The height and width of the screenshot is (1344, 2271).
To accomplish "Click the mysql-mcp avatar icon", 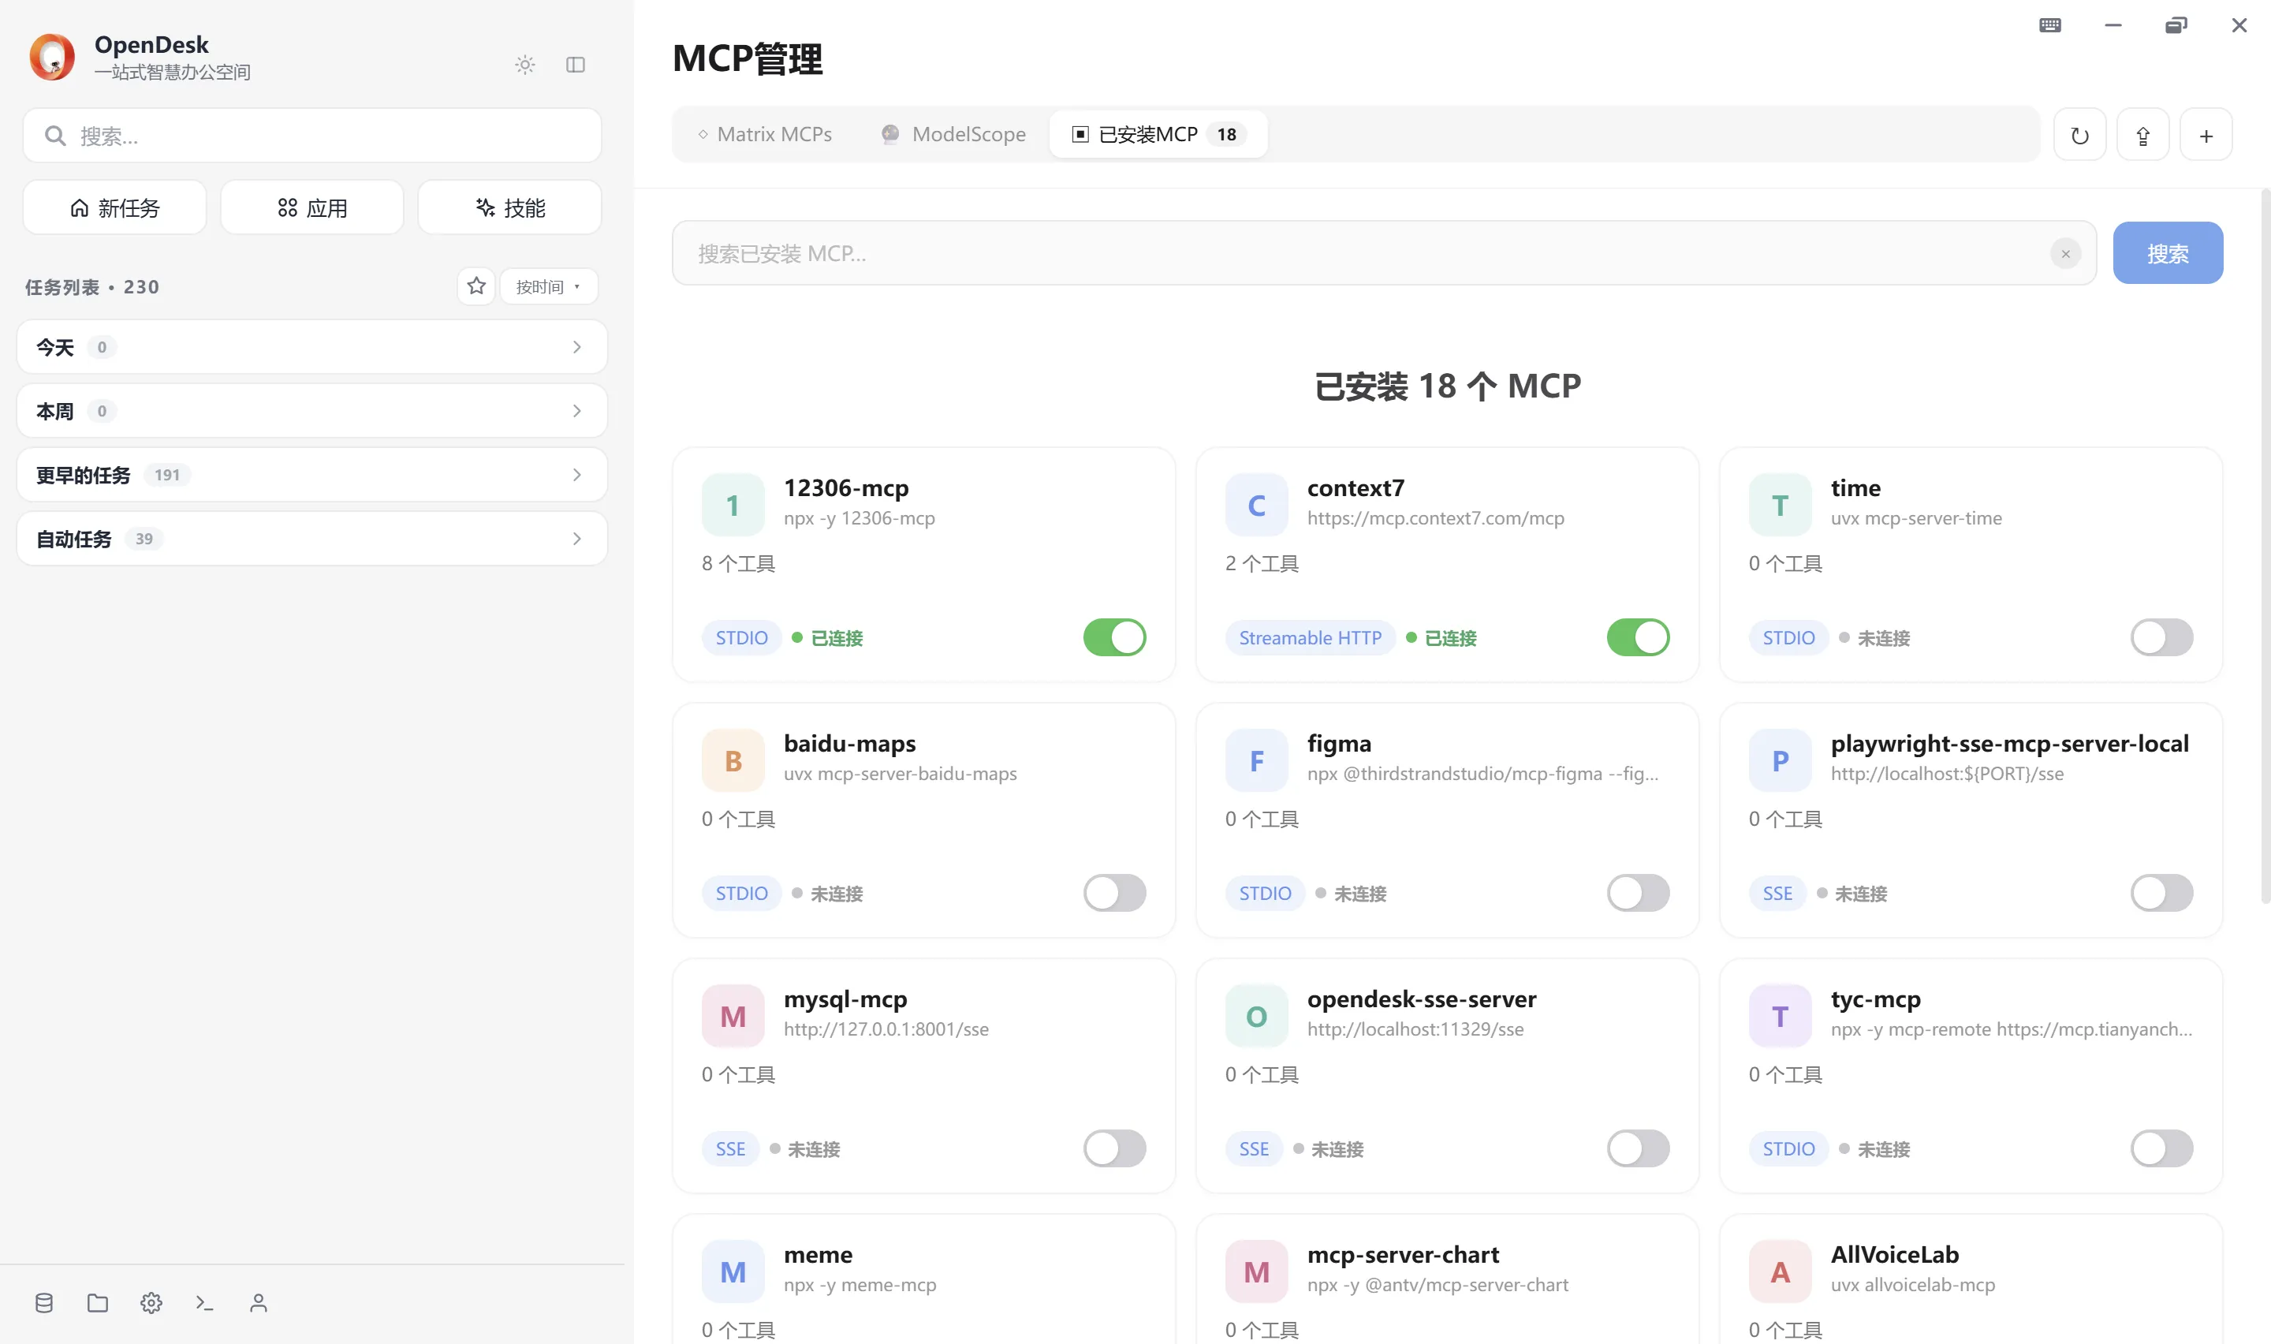I will click(x=733, y=1015).
